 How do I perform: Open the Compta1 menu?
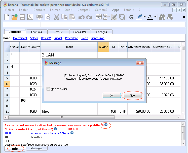point(84,10)
